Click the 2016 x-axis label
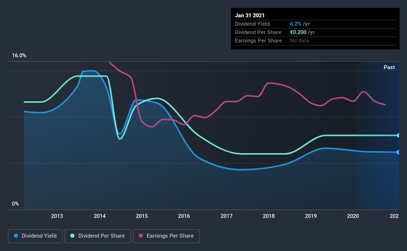The width and height of the screenshot is (407, 251). (x=184, y=216)
